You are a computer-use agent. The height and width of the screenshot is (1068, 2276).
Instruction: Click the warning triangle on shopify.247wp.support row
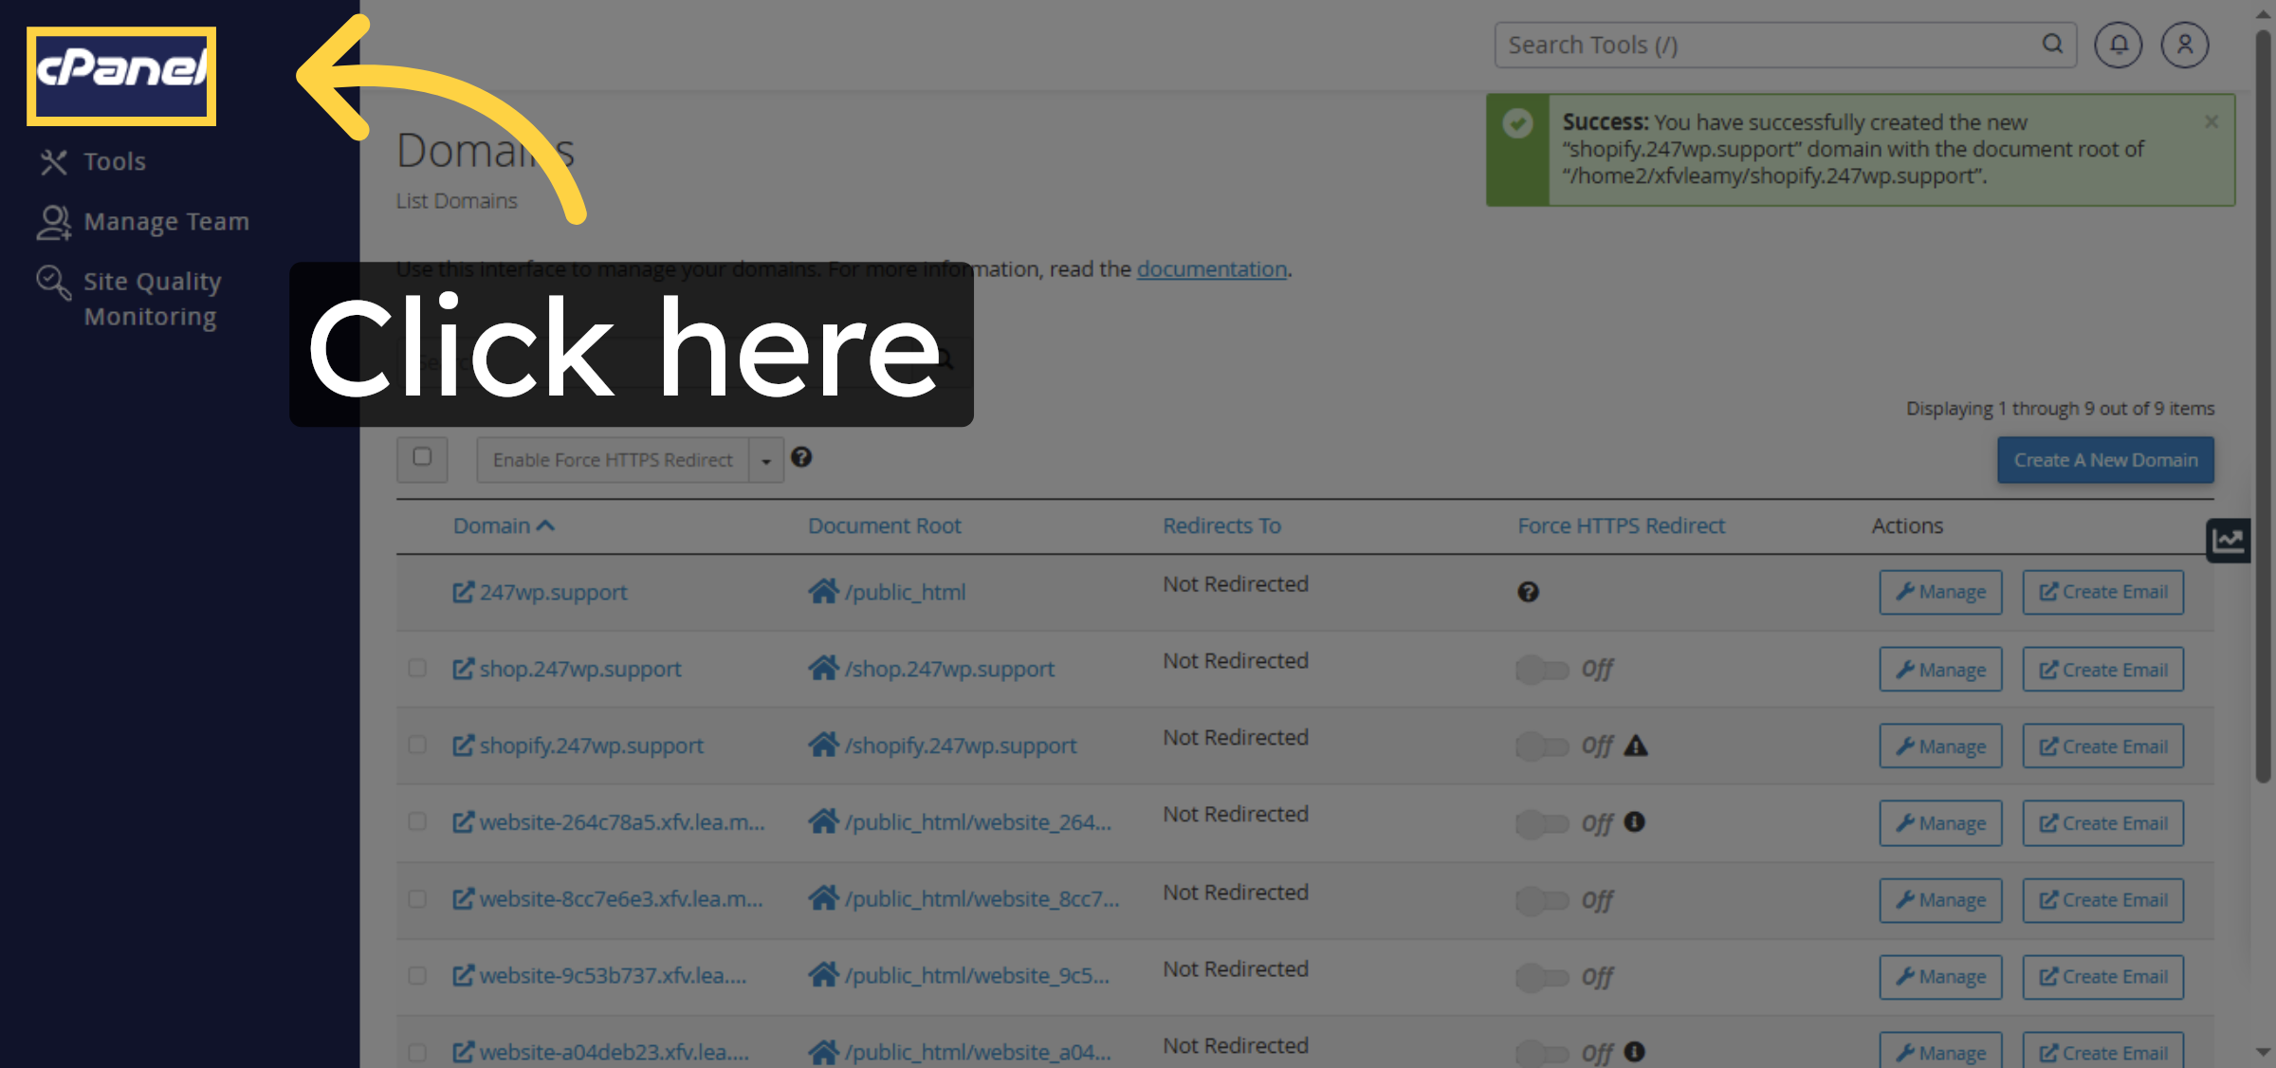coord(1636,746)
